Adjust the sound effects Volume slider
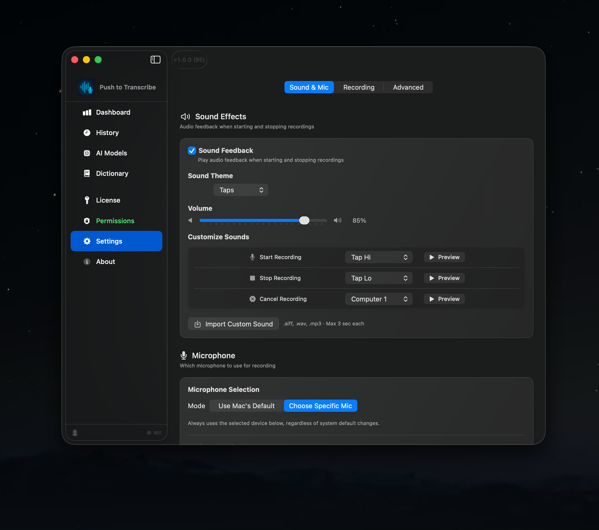The image size is (599, 530). 304,220
